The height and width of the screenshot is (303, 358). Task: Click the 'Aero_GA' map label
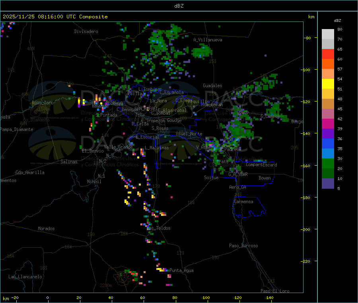(x=238, y=187)
